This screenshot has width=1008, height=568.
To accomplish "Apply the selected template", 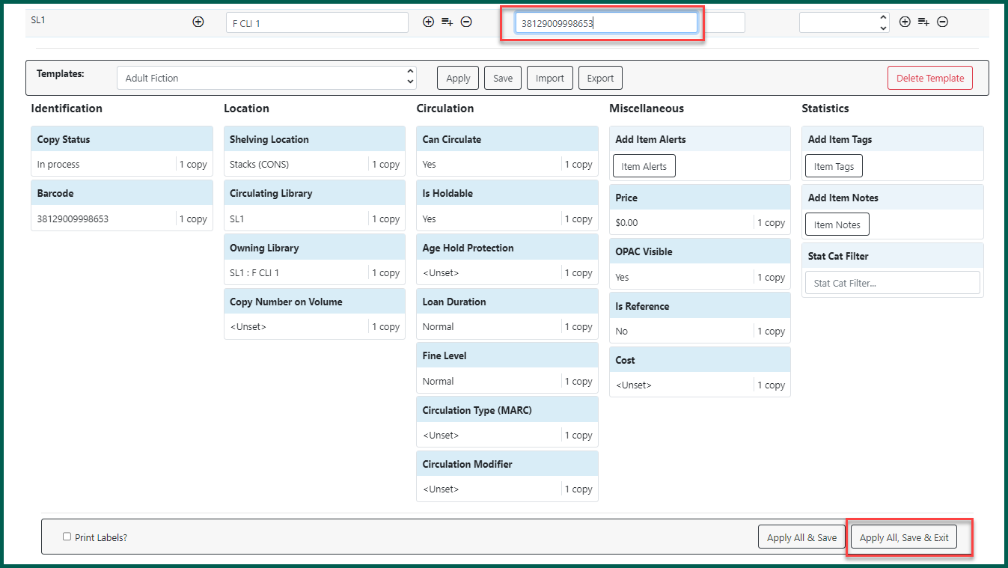I will 458,78.
